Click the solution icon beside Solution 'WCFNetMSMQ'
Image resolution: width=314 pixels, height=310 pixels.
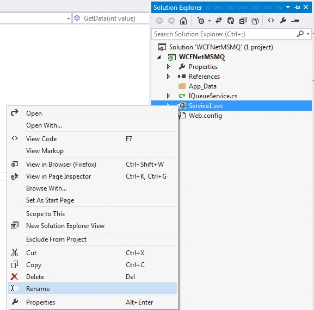coord(162,47)
